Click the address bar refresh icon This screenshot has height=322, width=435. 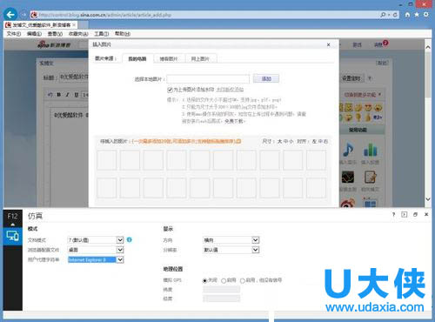pyautogui.click(x=395, y=15)
